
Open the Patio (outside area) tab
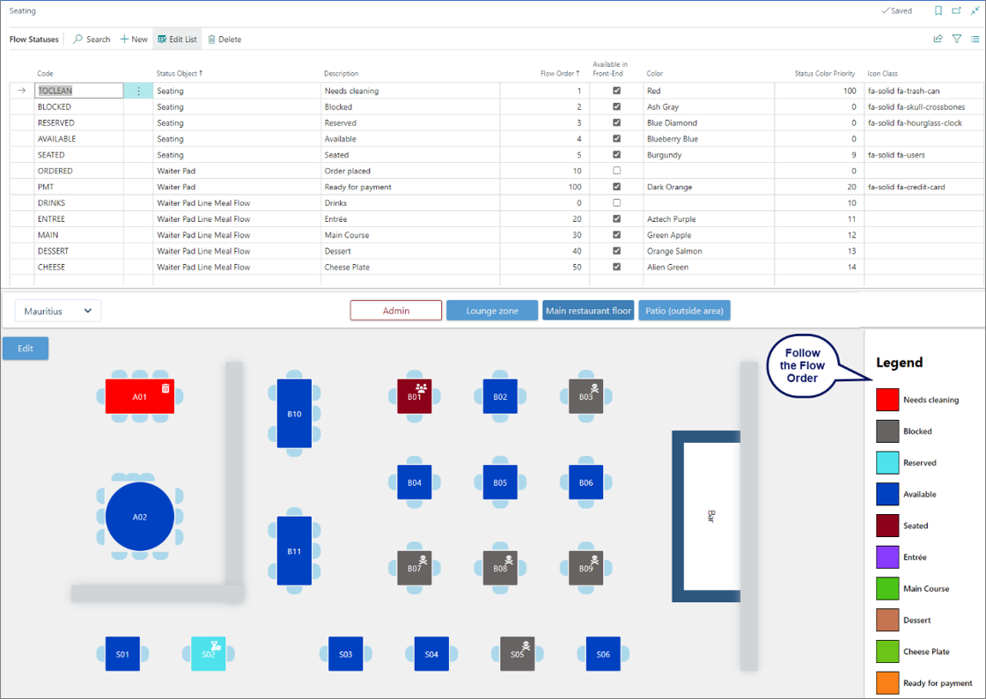tap(684, 311)
